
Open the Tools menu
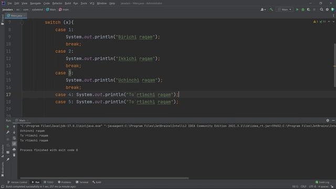click(84, 4)
